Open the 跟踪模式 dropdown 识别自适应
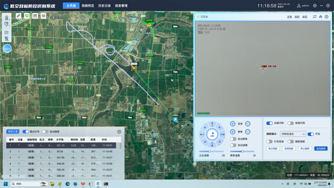This screenshot has width=334, height=188. point(293,134)
